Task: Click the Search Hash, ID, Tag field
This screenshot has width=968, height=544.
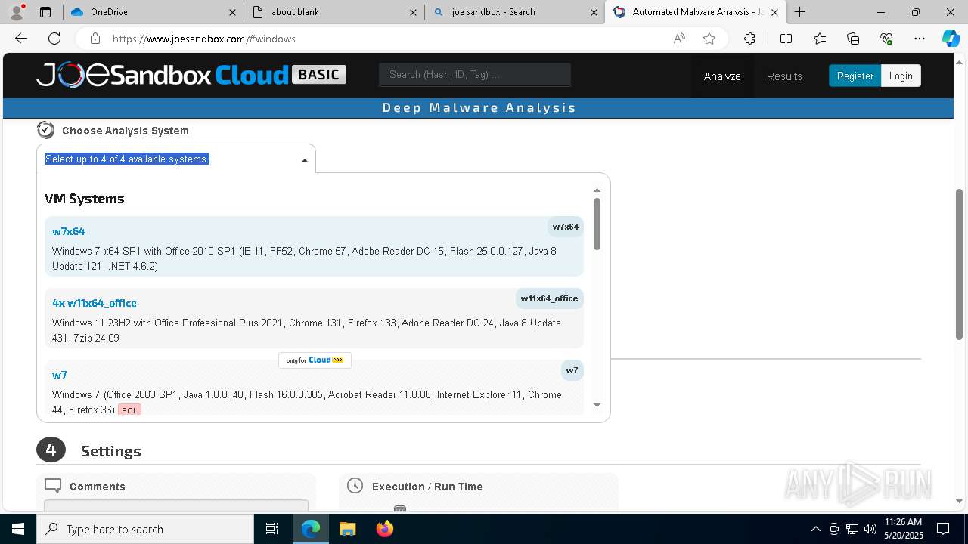Action: point(475,74)
